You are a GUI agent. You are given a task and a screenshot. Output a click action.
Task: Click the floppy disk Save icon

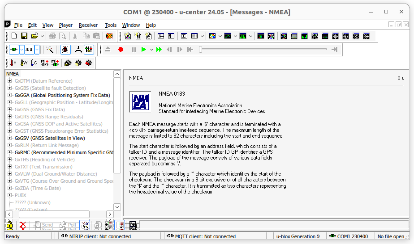point(24,36)
